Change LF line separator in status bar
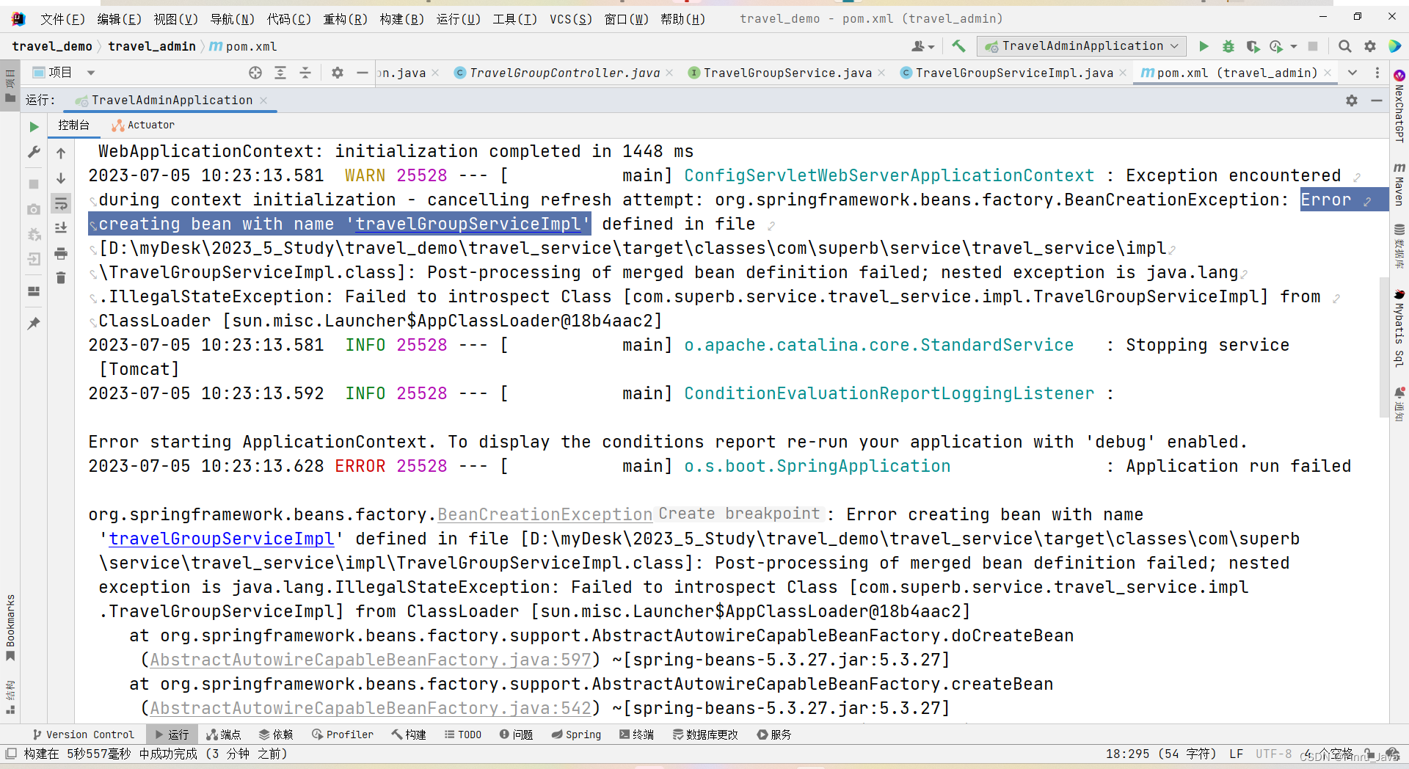This screenshot has height=769, width=1409. pyautogui.click(x=1237, y=754)
